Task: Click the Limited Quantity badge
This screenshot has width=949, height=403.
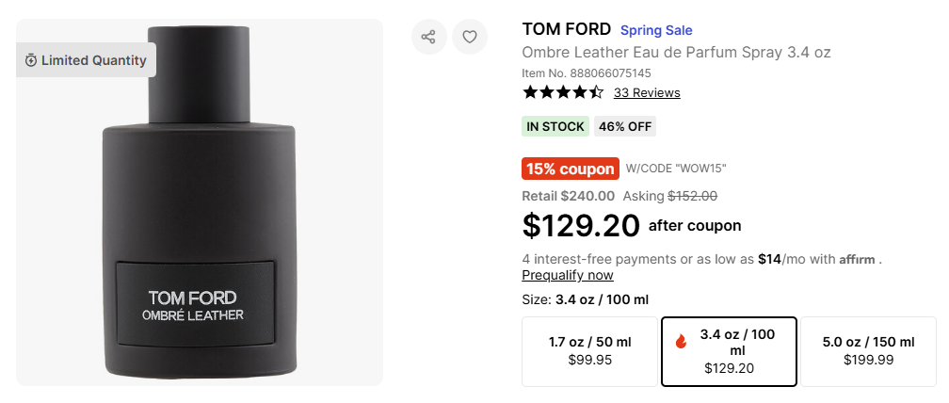Action: [87, 60]
